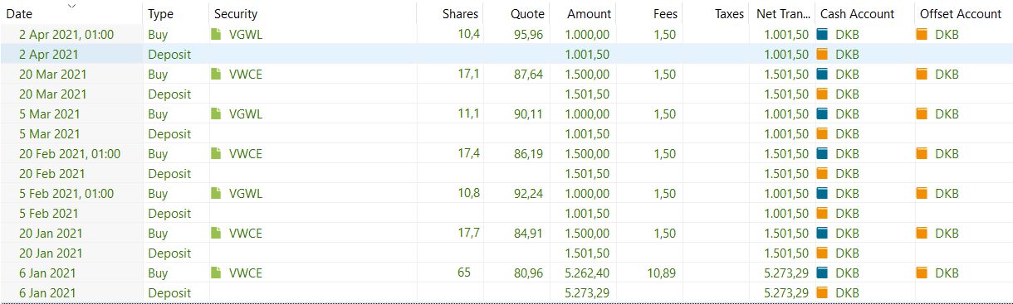The width and height of the screenshot is (1013, 304).
Task: Click quote value 95,96
Action: click(530, 34)
